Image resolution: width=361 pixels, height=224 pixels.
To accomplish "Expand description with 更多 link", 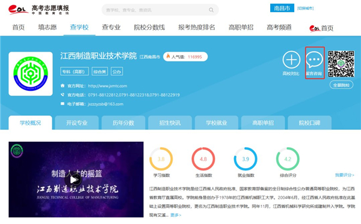I will point(176,215).
